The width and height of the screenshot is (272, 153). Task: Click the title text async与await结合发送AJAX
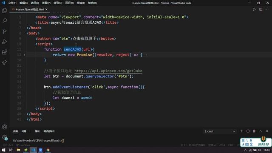pyautogui.click(x=76, y=23)
